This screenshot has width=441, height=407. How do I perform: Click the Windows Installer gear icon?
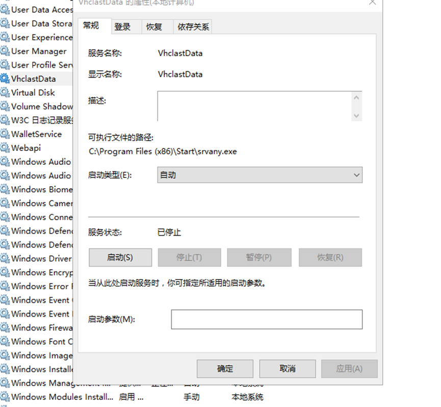click(x=5, y=369)
